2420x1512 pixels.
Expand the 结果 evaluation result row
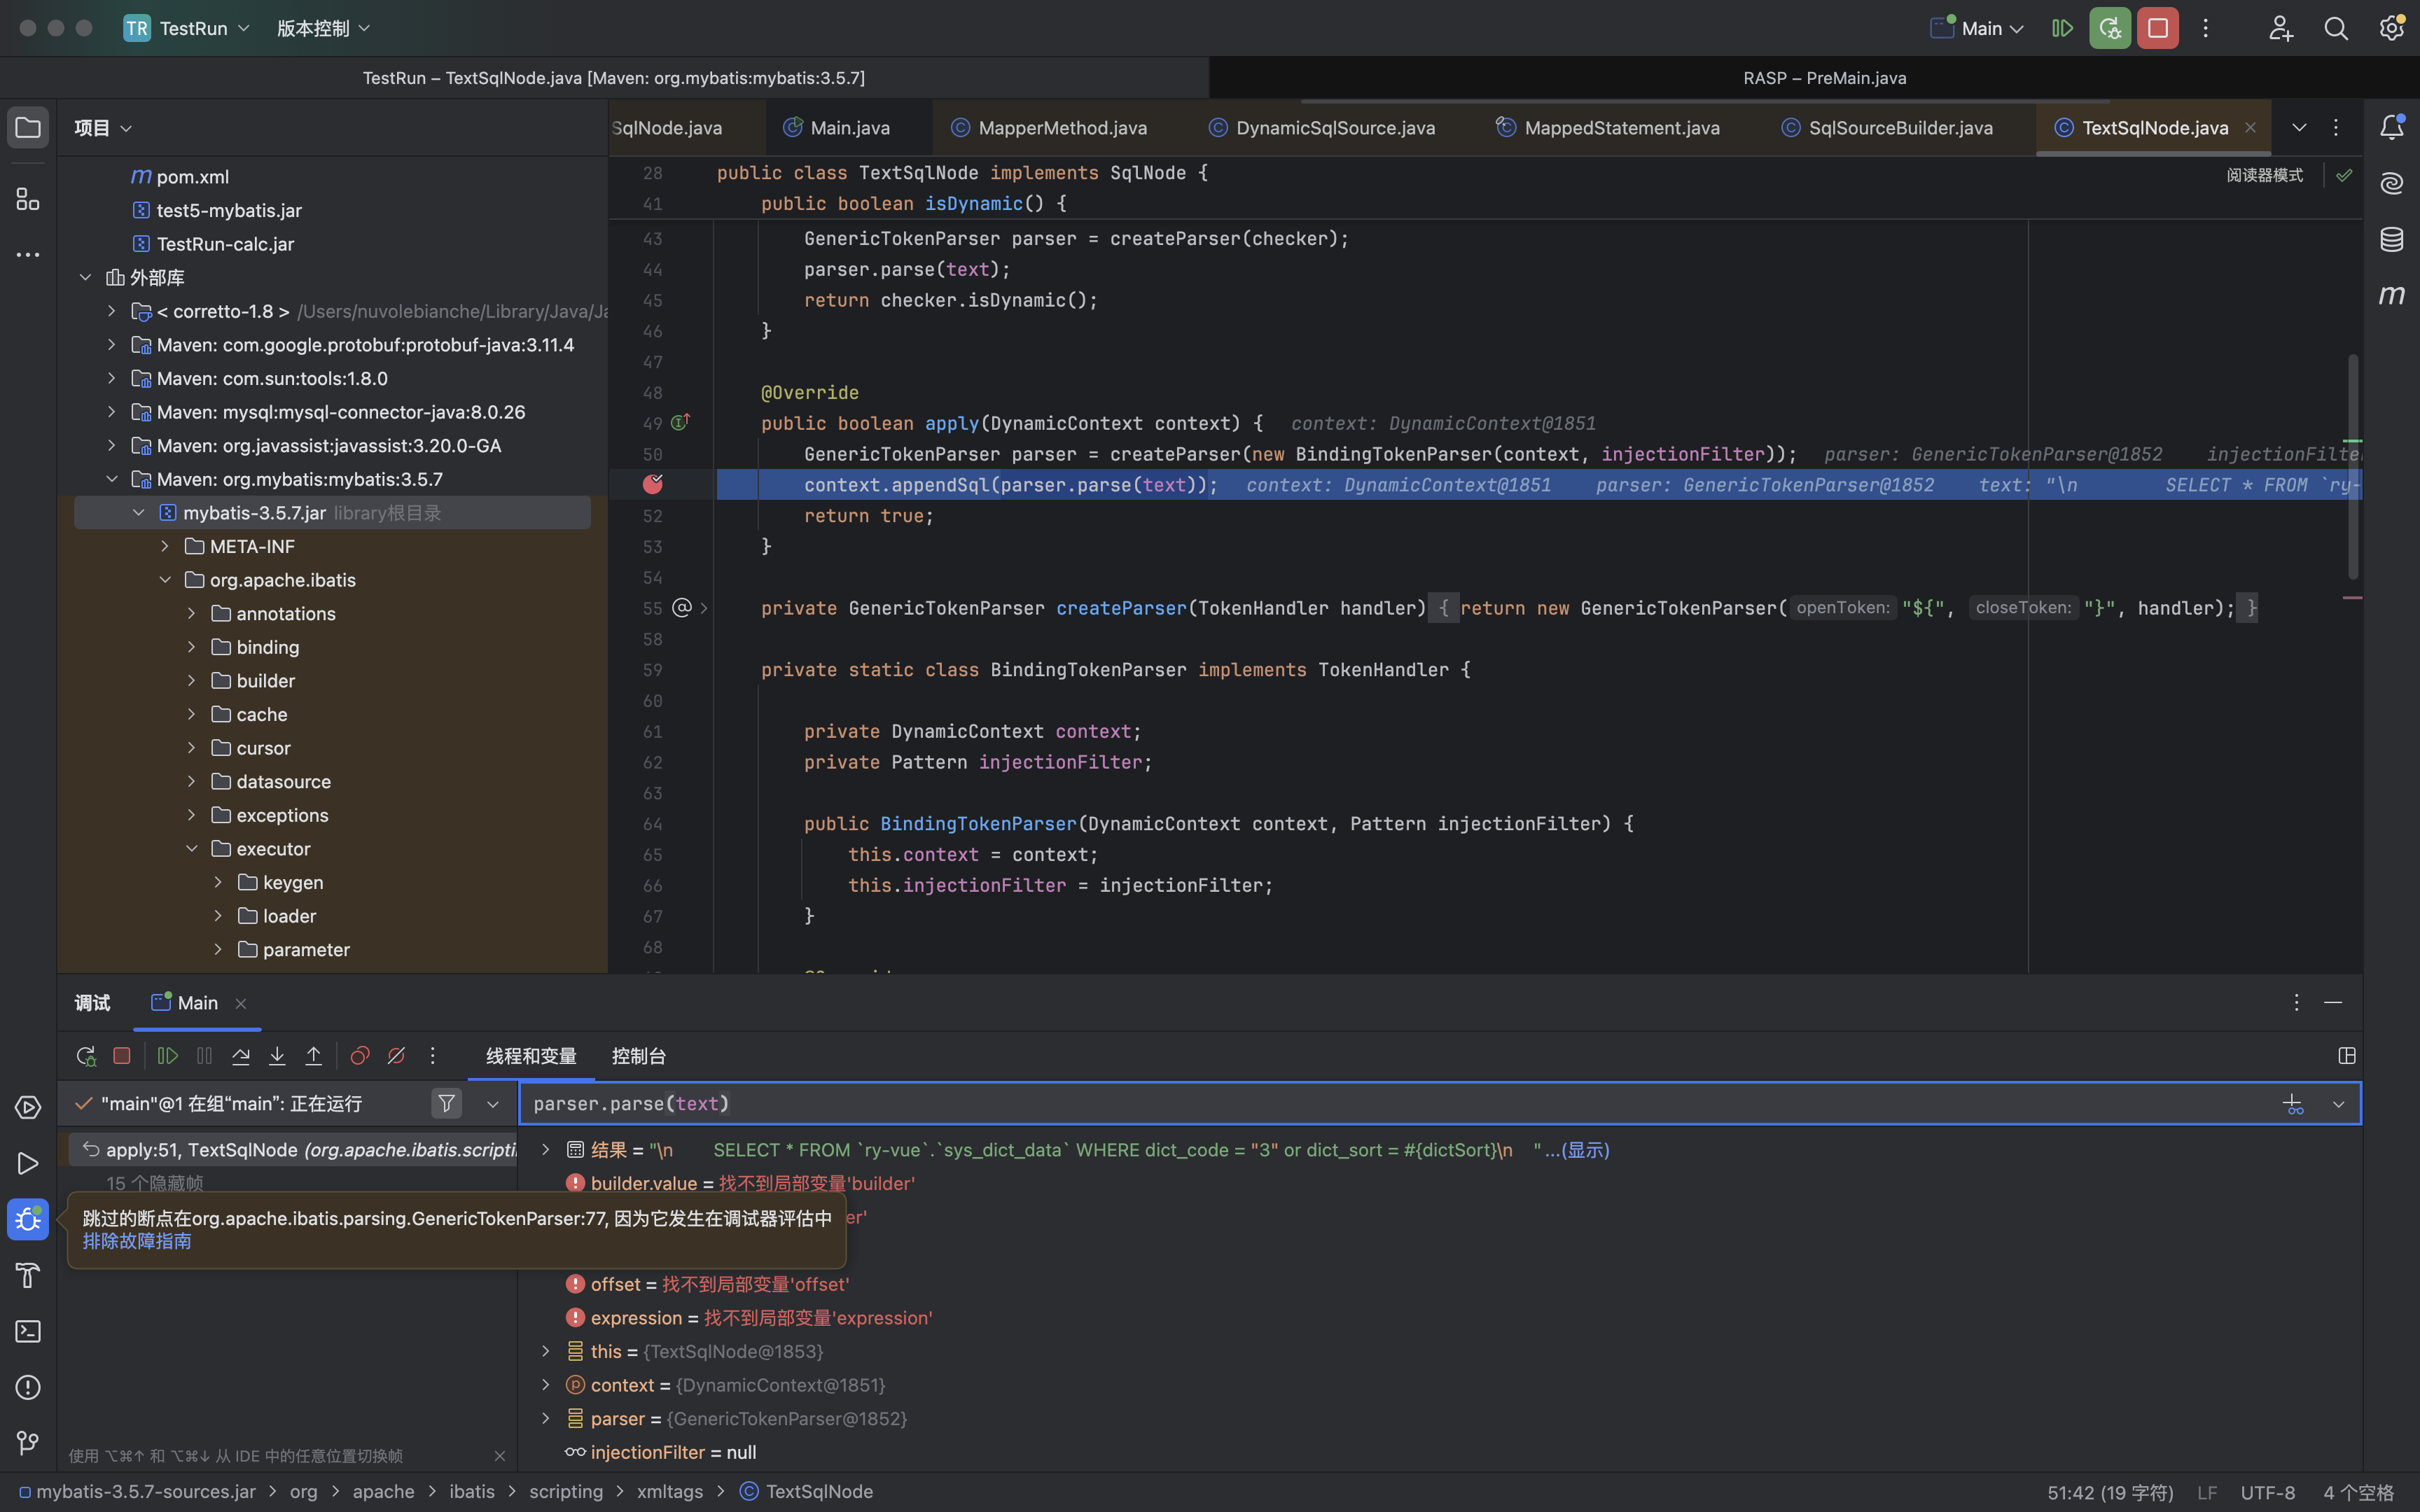point(546,1150)
